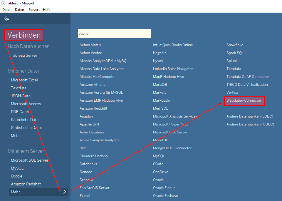Select Microsoft SQL Server in the sidebar
This screenshot has width=282, height=201.
click(x=29, y=160)
